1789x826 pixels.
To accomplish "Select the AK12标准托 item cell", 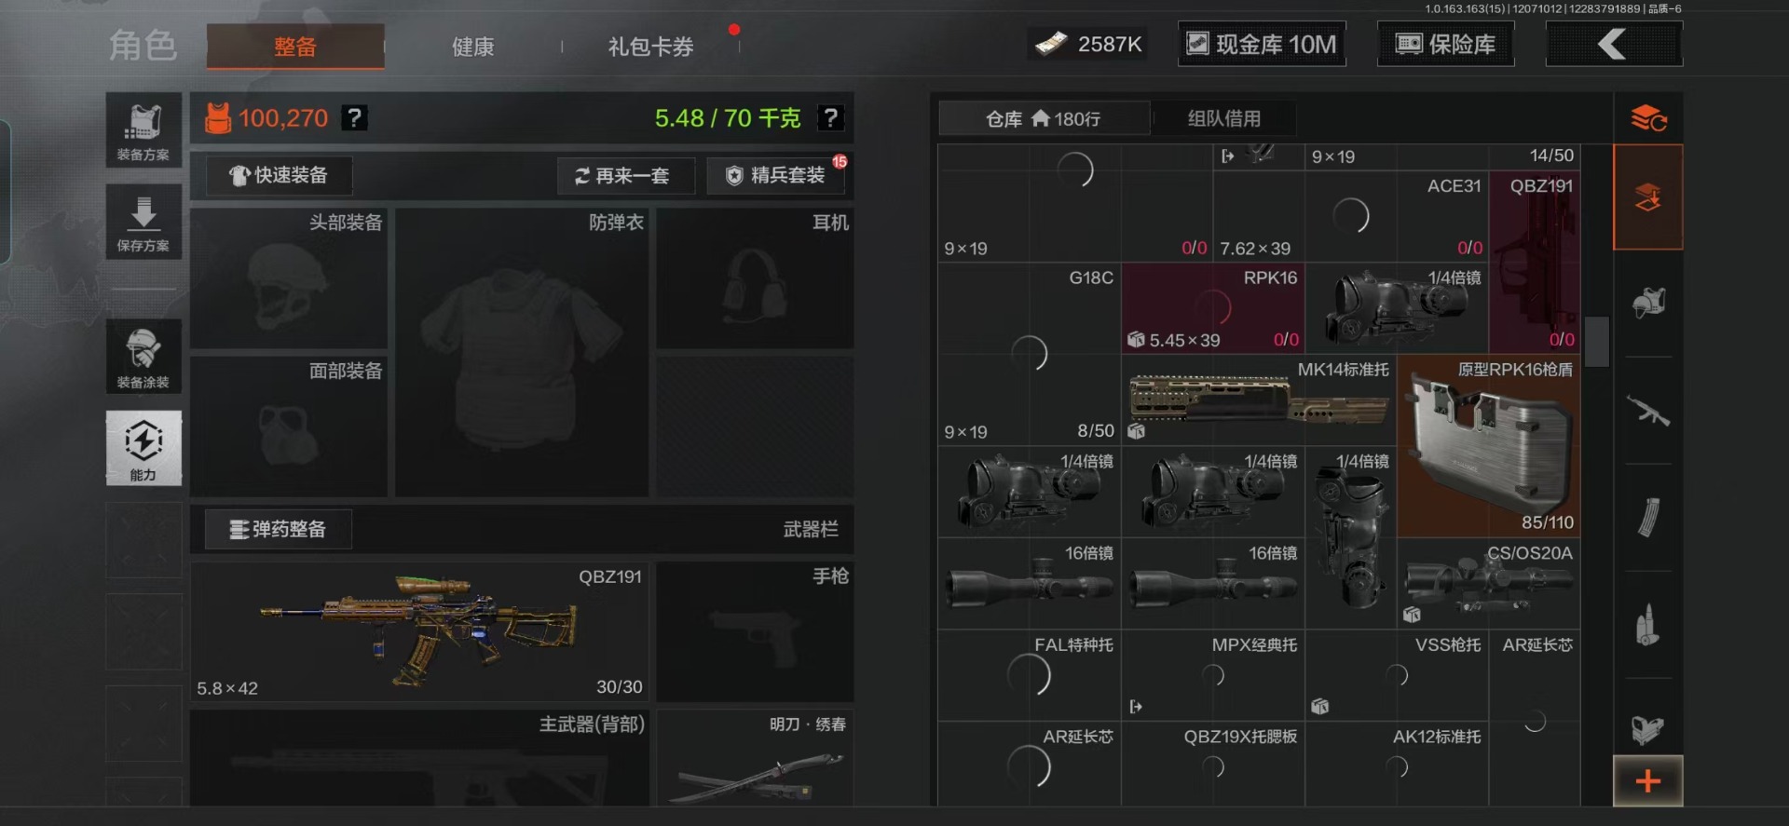I will (x=1397, y=765).
